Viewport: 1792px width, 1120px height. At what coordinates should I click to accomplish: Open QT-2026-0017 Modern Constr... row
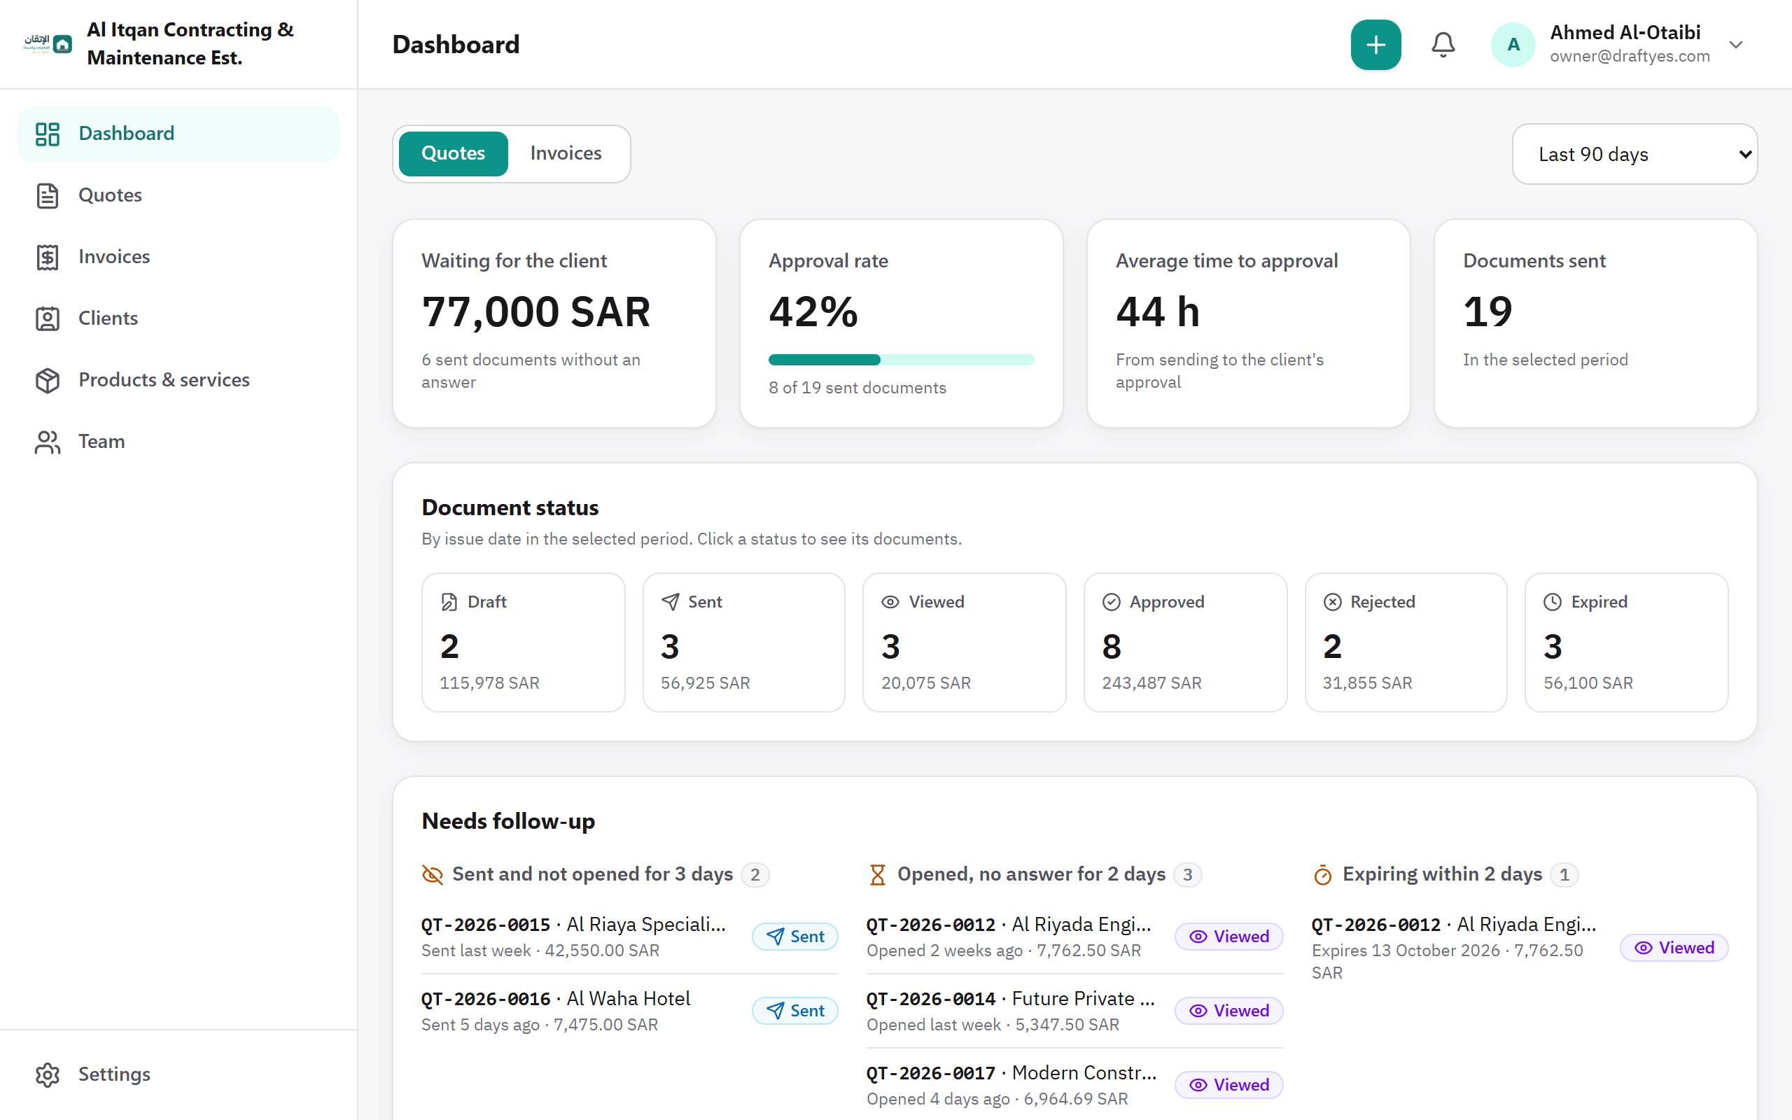[1074, 1085]
